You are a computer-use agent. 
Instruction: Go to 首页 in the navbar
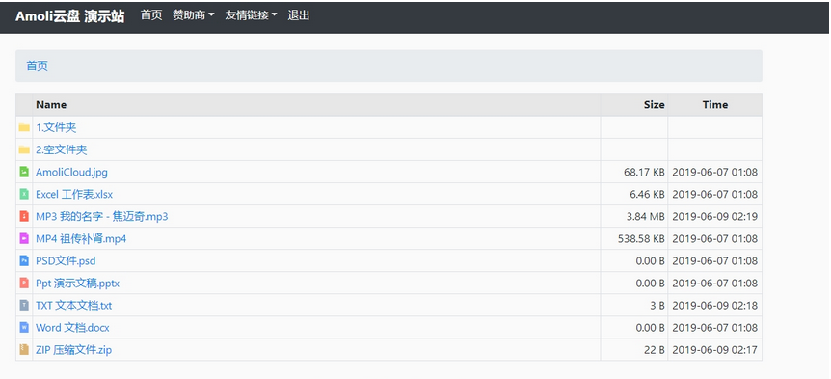(x=151, y=15)
